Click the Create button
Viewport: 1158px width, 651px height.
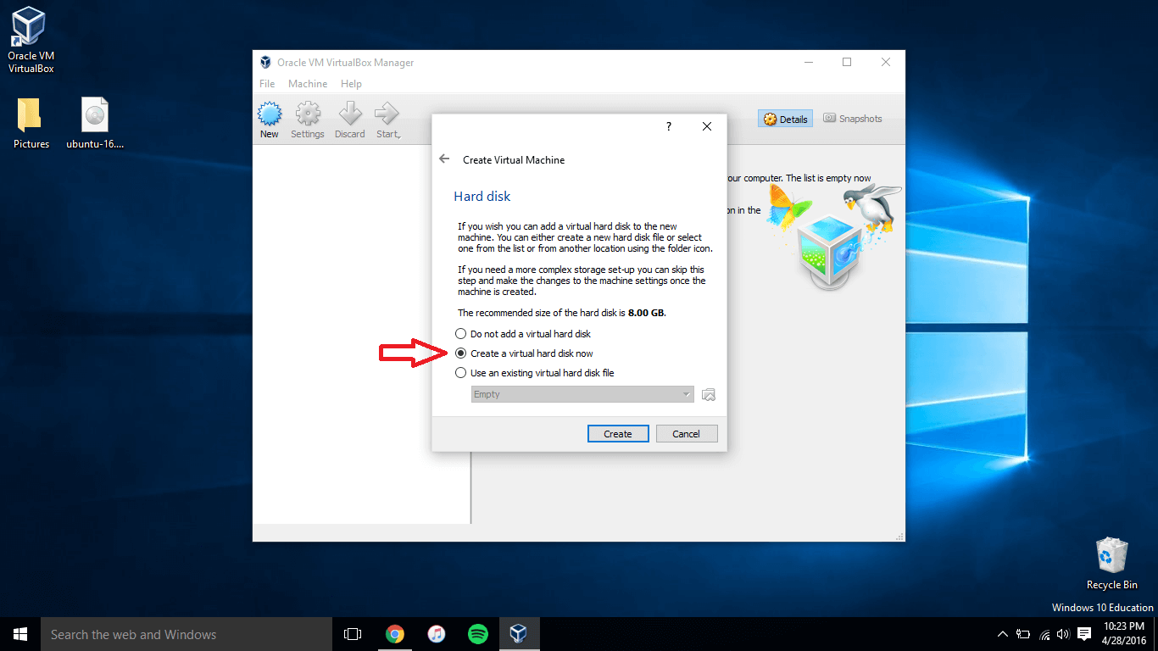pos(618,434)
